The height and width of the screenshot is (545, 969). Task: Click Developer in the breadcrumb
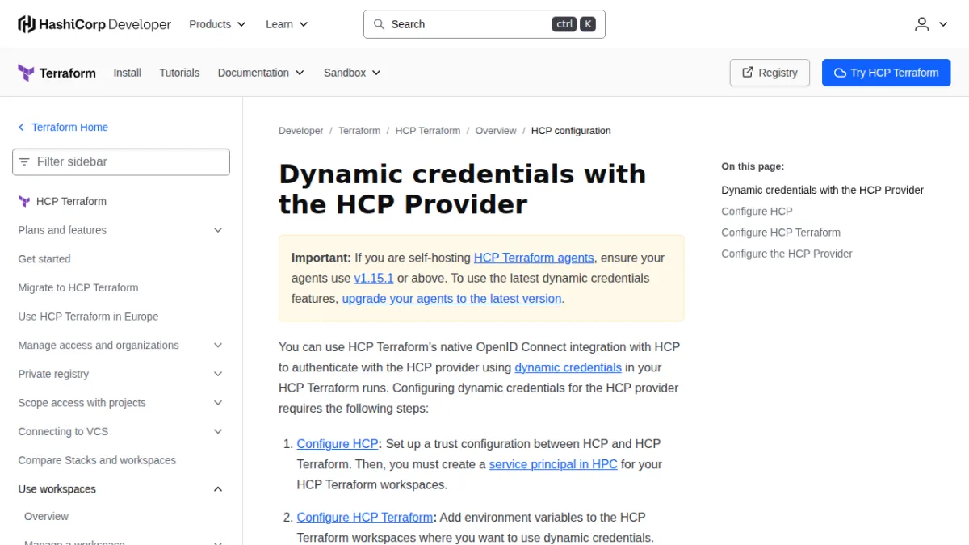pyautogui.click(x=301, y=131)
